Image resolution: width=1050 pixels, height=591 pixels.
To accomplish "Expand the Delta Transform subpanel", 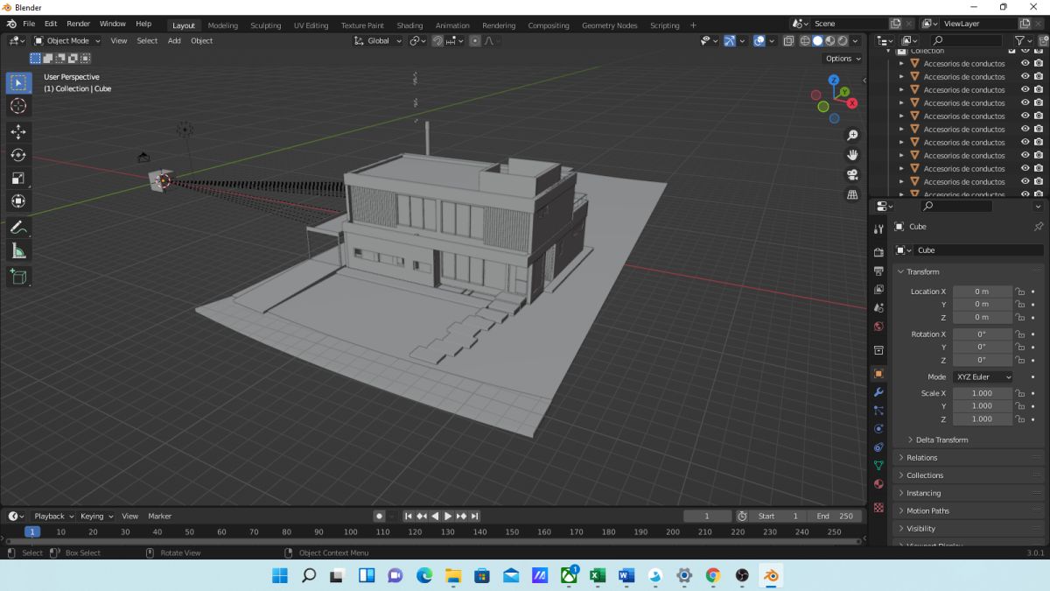I will pyautogui.click(x=941, y=440).
